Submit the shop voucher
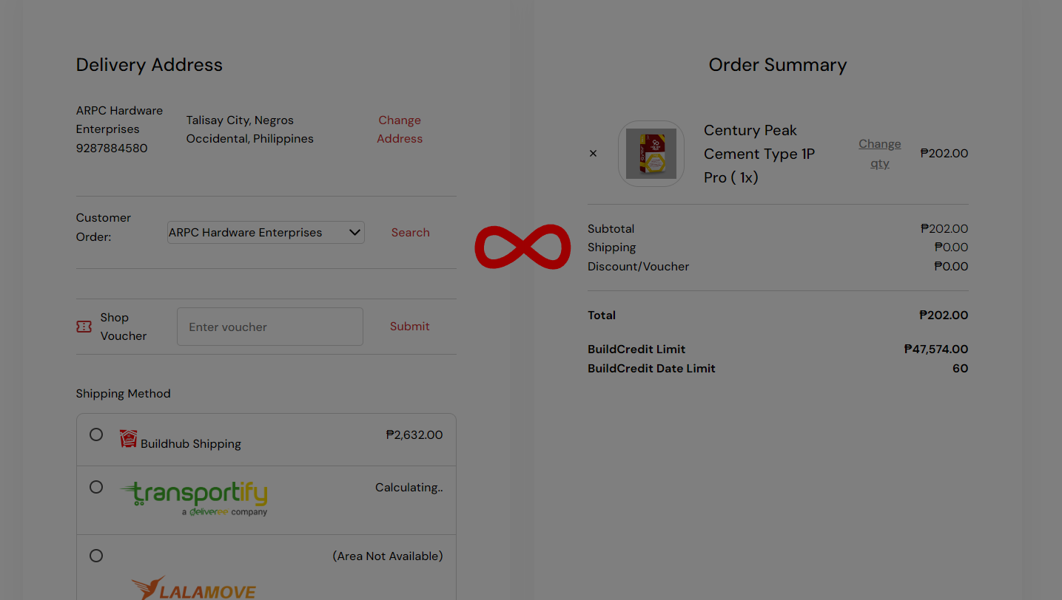 [x=409, y=327]
